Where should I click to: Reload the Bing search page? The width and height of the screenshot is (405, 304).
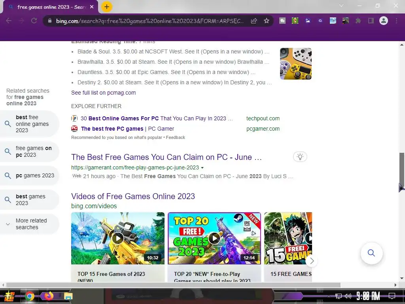pos(34,21)
